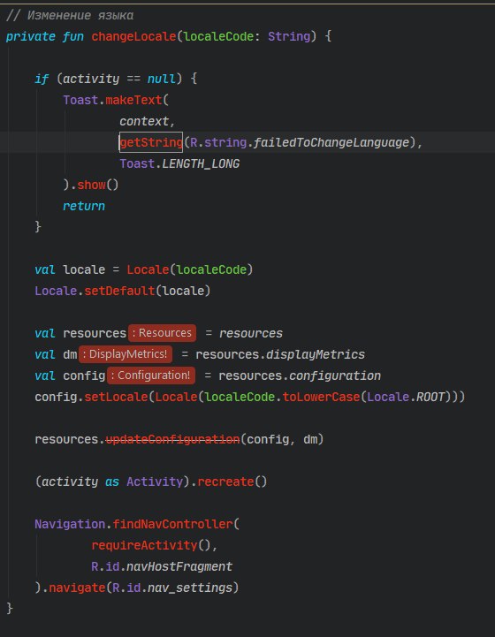
Task: Click the 'requireActivity' call
Action: (x=144, y=545)
